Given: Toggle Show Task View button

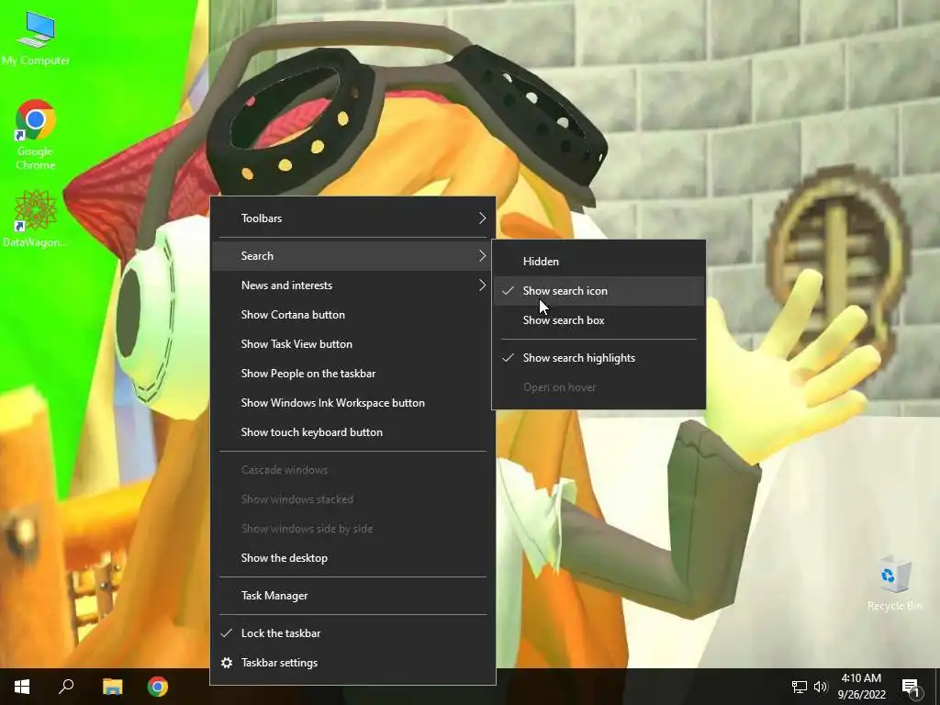Looking at the screenshot, I should click(352, 344).
